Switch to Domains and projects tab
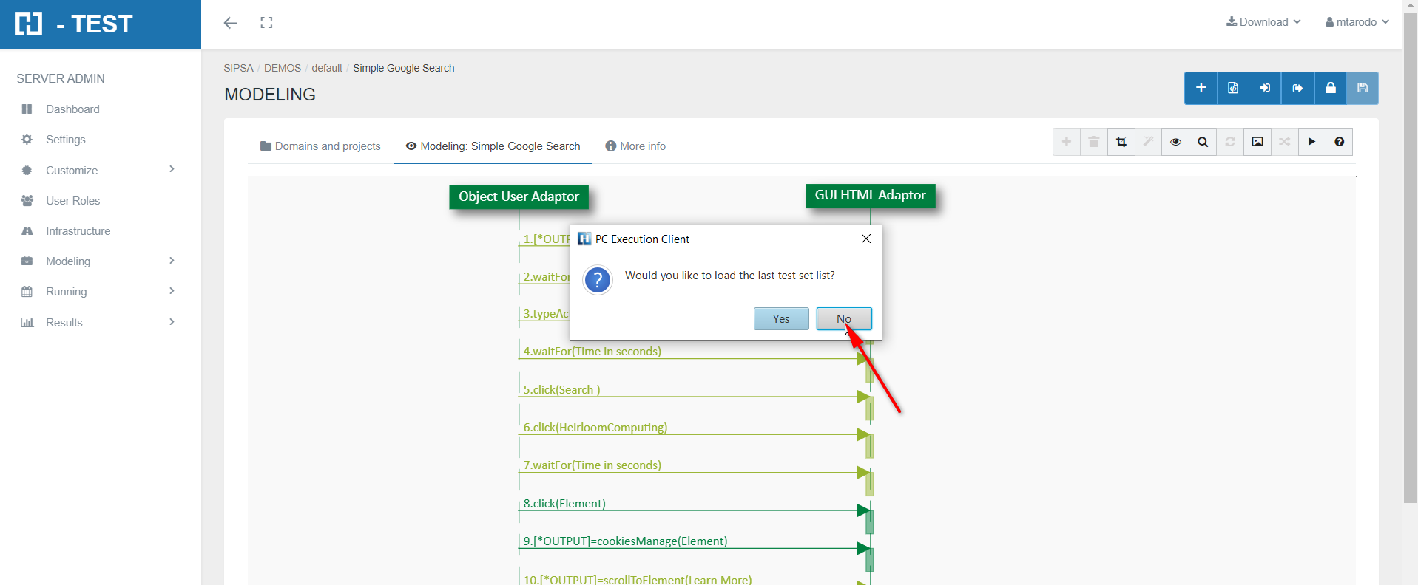Image resolution: width=1418 pixels, height=585 pixels. pyautogui.click(x=320, y=146)
